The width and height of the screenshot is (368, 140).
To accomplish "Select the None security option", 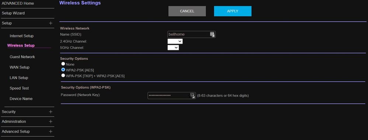I will click(63, 64).
